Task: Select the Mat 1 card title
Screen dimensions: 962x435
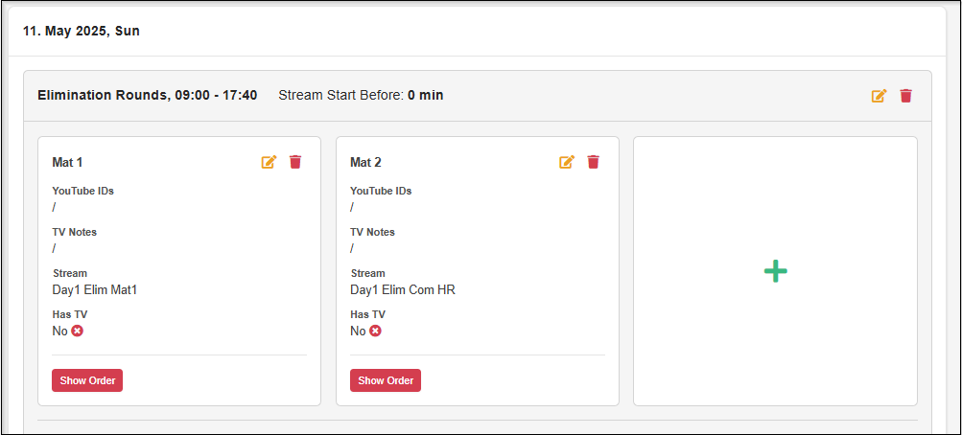Action: click(x=67, y=163)
